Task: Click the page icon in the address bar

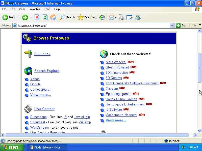Action: pos(15,26)
